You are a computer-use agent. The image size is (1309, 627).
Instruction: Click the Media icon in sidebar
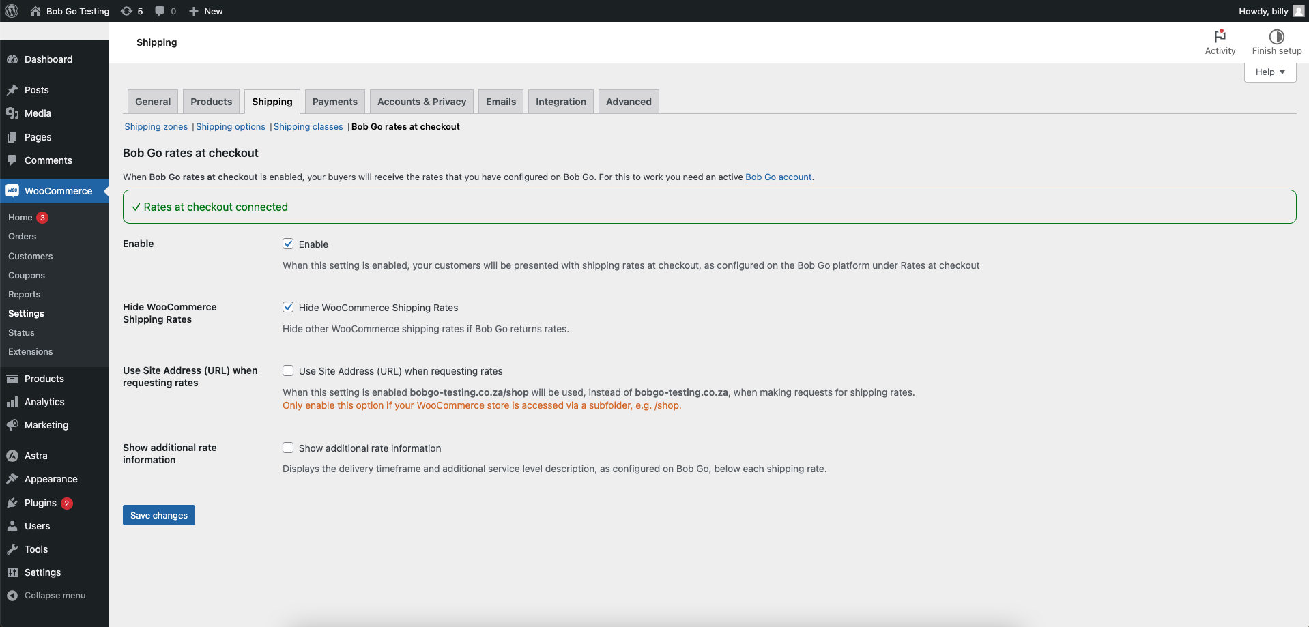[x=12, y=113]
